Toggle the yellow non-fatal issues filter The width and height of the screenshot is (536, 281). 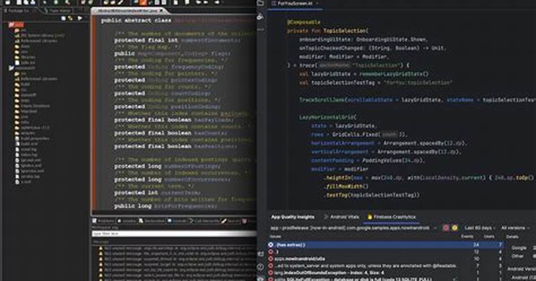click(454, 228)
